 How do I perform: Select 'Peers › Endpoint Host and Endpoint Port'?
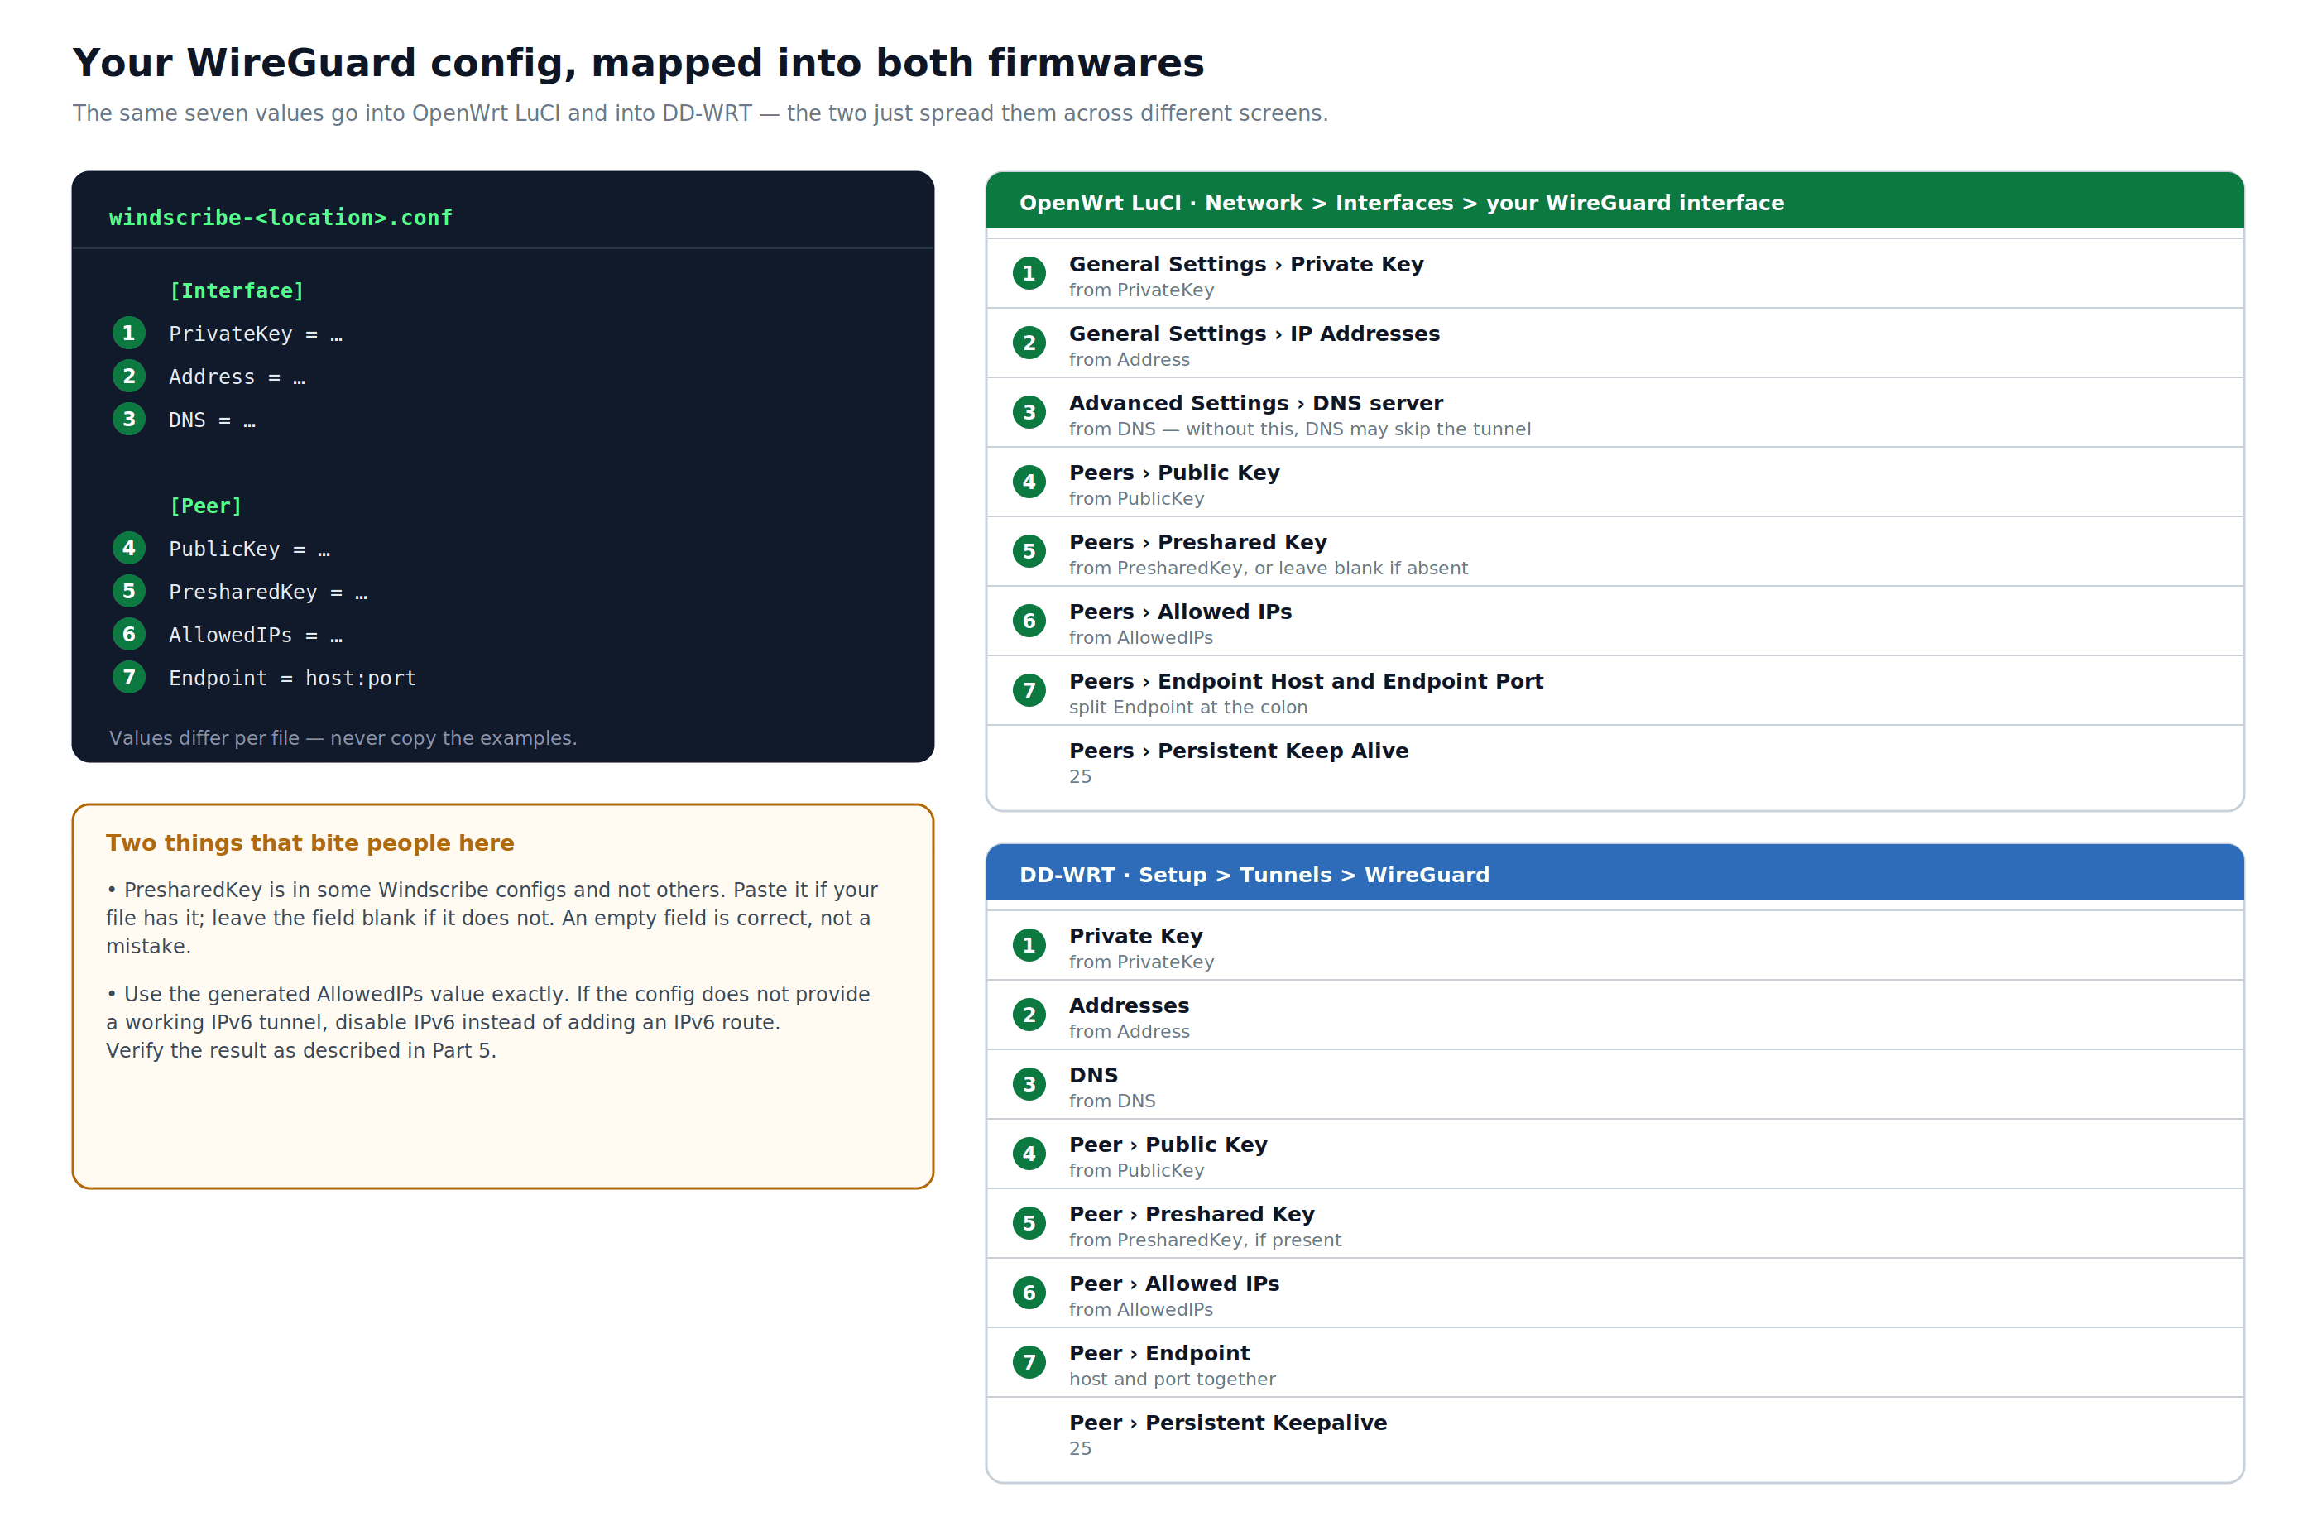tap(1614, 690)
